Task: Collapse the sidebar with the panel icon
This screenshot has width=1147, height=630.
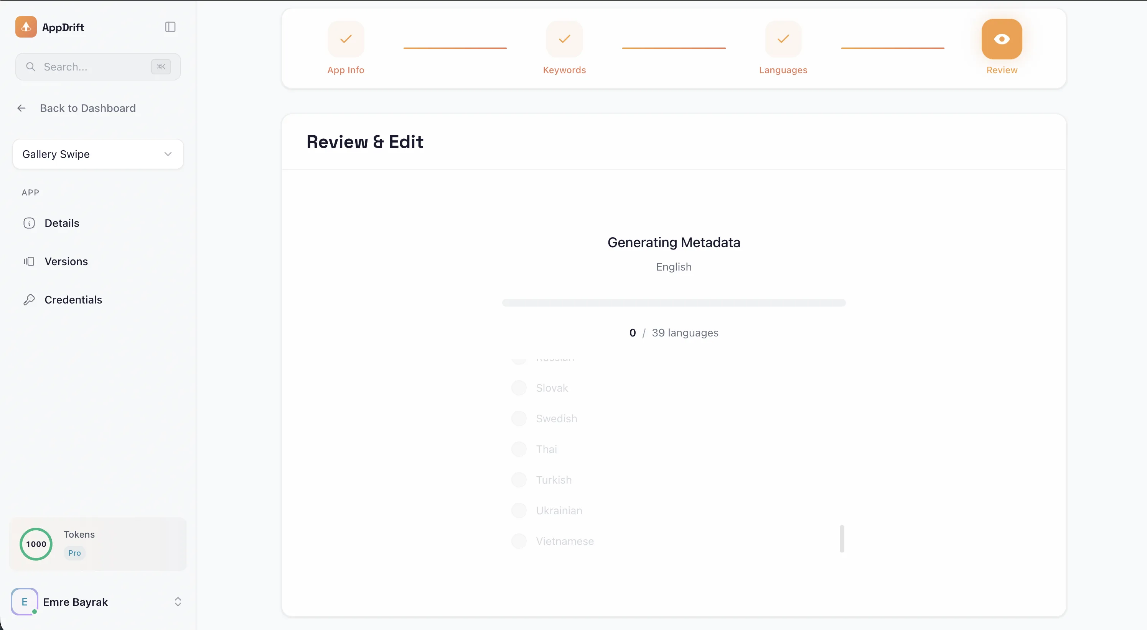Action: (170, 27)
